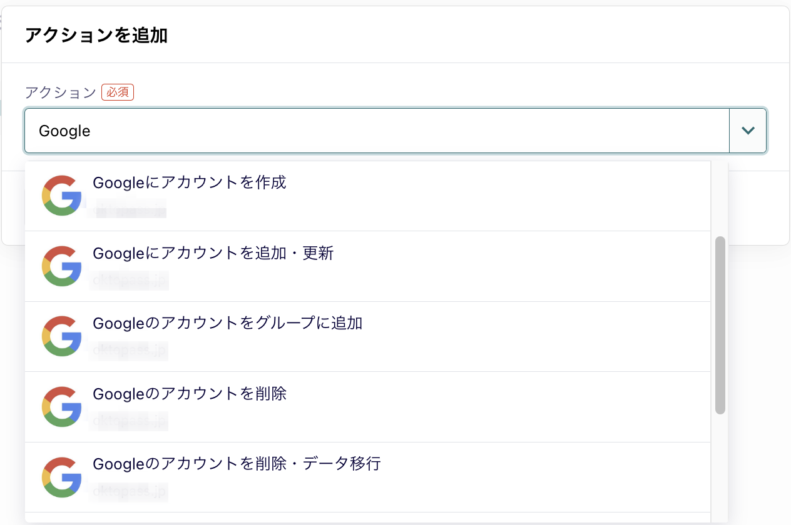This screenshot has width=791, height=525.
Task: Click the red 必須 required badge
Action: click(x=118, y=92)
